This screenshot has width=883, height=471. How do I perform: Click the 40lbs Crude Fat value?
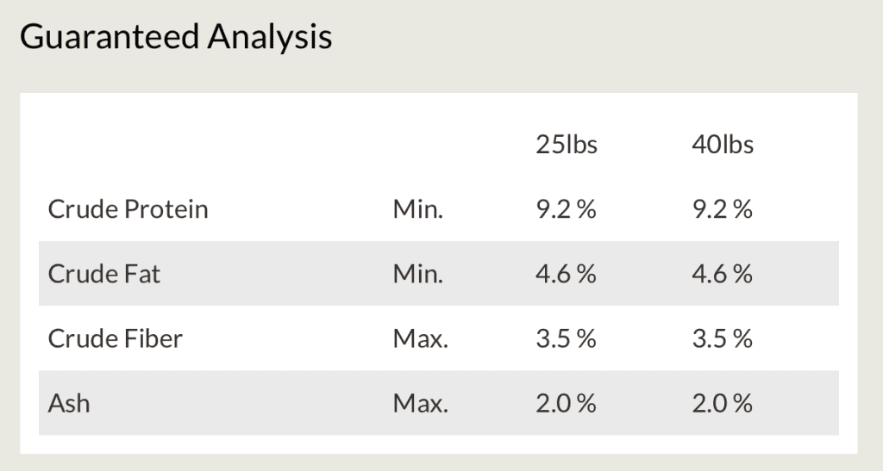pos(723,274)
